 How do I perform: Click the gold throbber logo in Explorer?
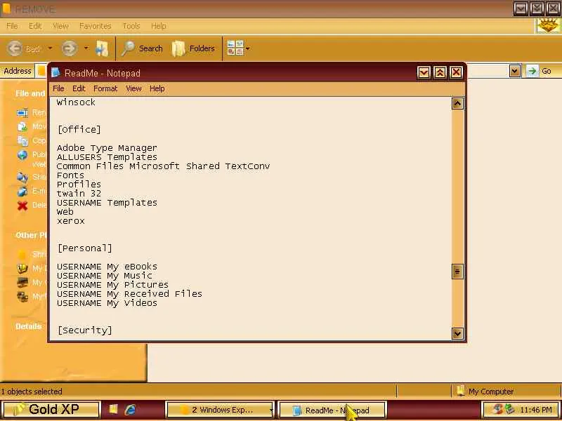(x=548, y=25)
